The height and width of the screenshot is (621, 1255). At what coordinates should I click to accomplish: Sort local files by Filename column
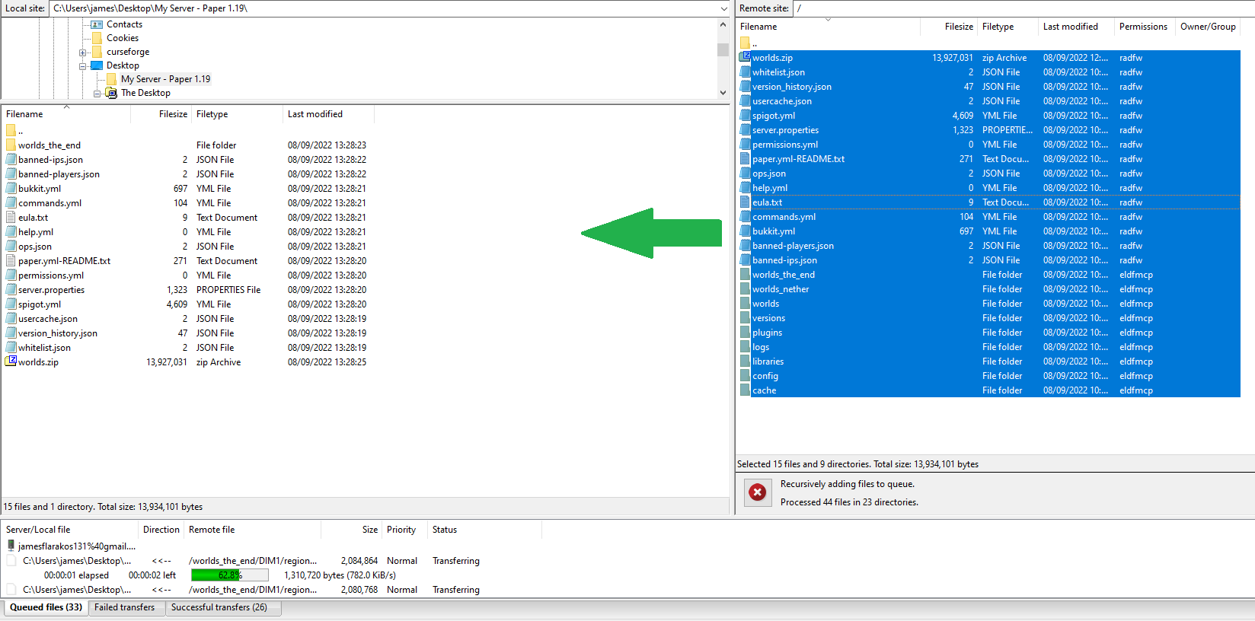[65, 114]
